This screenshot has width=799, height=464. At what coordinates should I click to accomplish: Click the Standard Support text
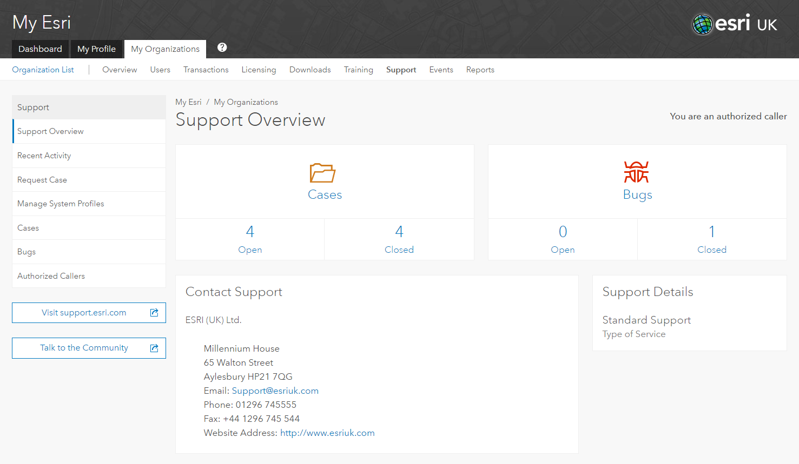(646, 320)
